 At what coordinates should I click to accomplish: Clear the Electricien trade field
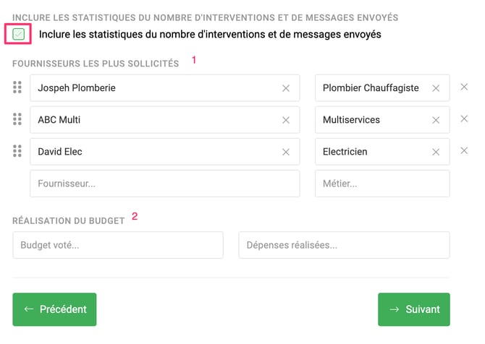[x=436, y=152]
